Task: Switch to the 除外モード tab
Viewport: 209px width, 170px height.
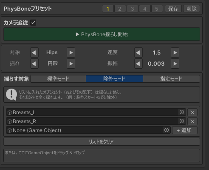Action: (x=114, y=79)
